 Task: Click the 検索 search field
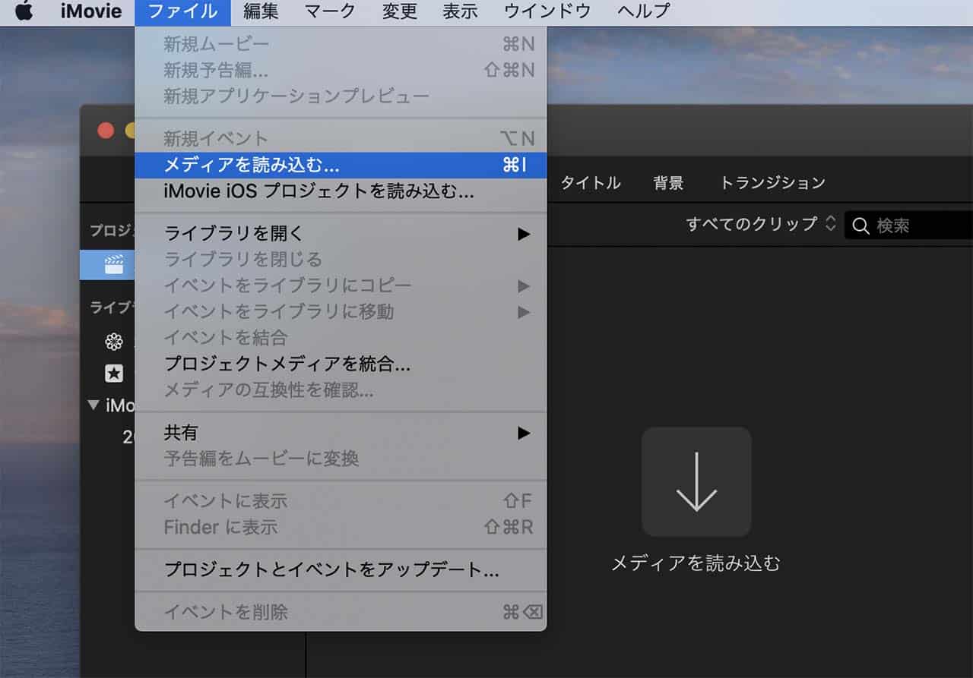(909, 225)
